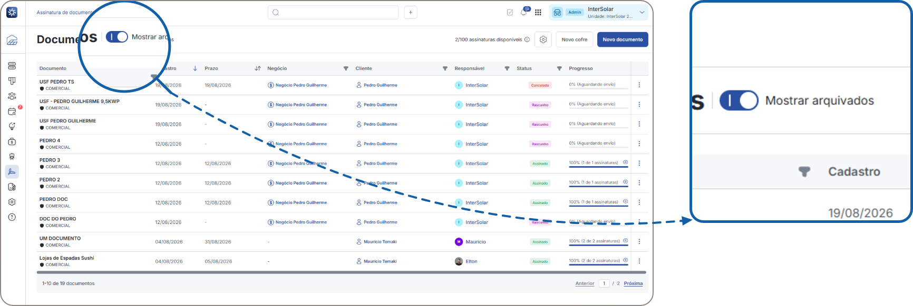Click the top search input field
Screen dimensions: 913x306
(x=333, y=12)
